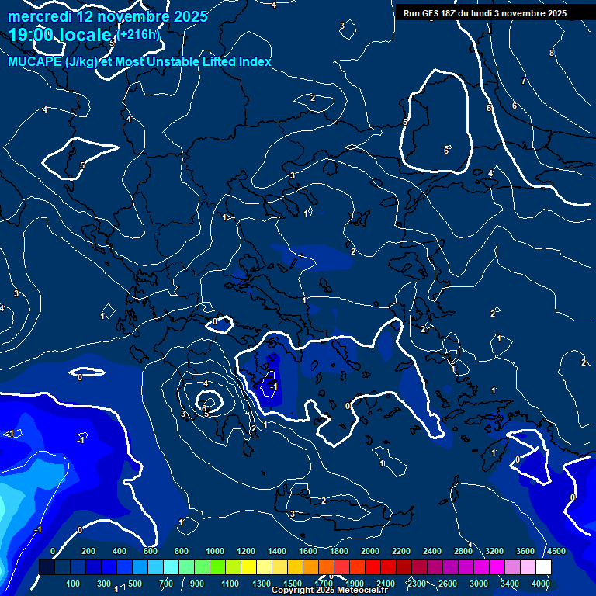Click the legend label '0'

pyautogui.click(x=53, y=551)
